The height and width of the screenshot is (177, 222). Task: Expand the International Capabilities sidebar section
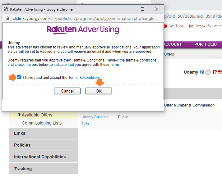coord(44,157)
